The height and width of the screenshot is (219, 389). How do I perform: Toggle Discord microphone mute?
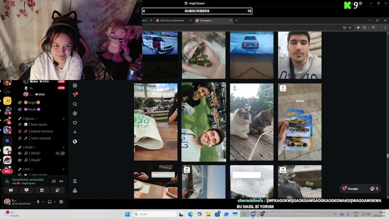pos(38,202)
